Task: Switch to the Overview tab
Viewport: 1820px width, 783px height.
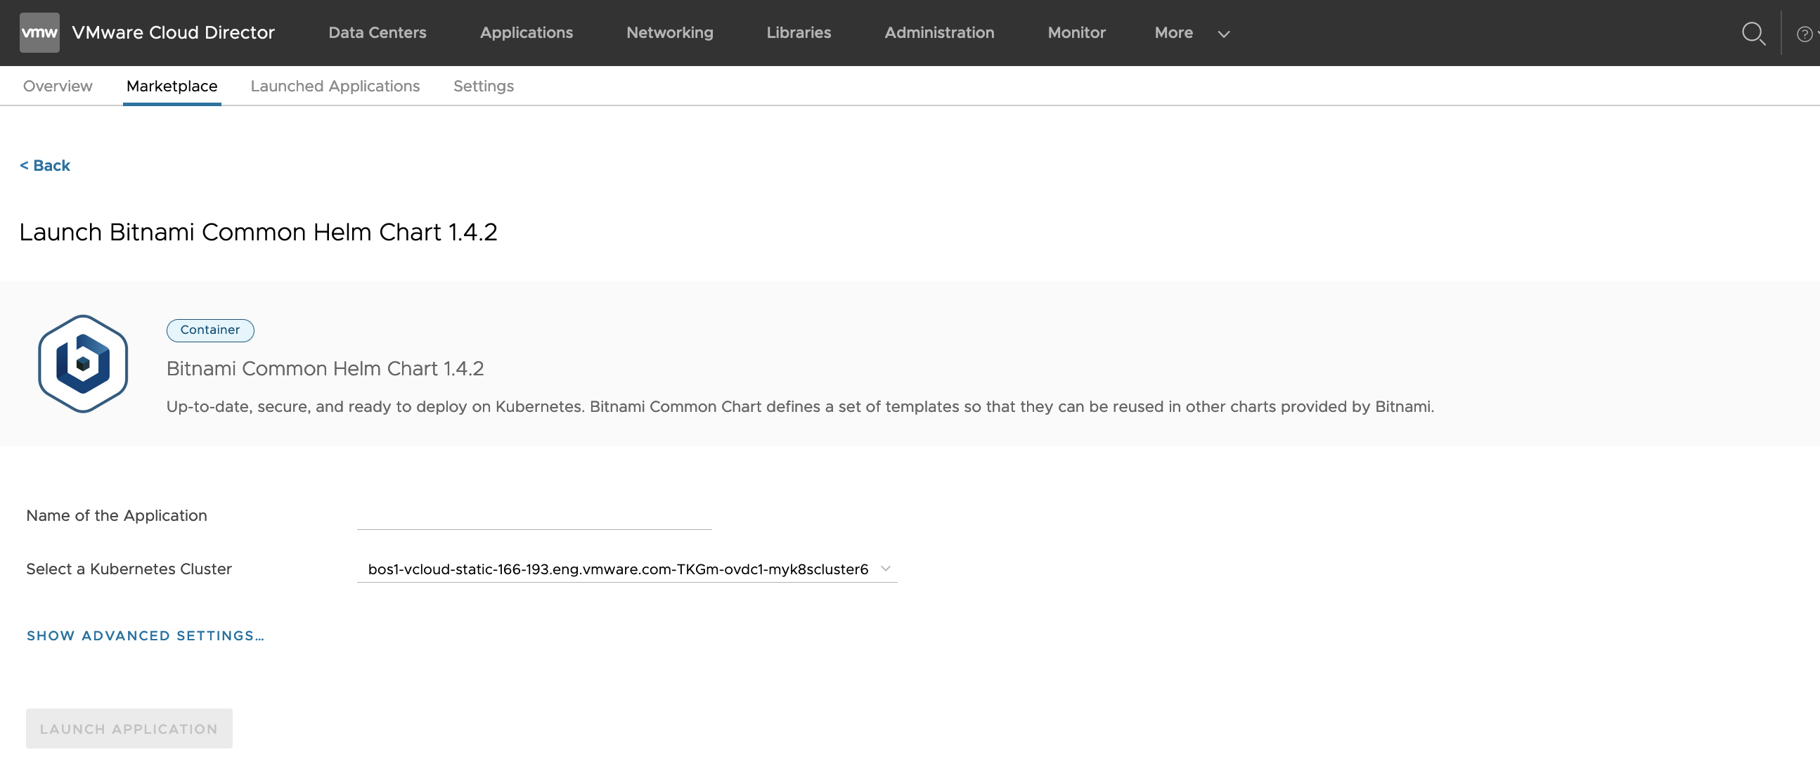Action: click(x=57, y=86)
